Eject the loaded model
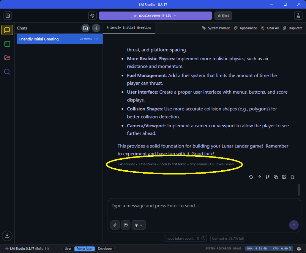This screenshot has height=253, width=306. point(223,16)
